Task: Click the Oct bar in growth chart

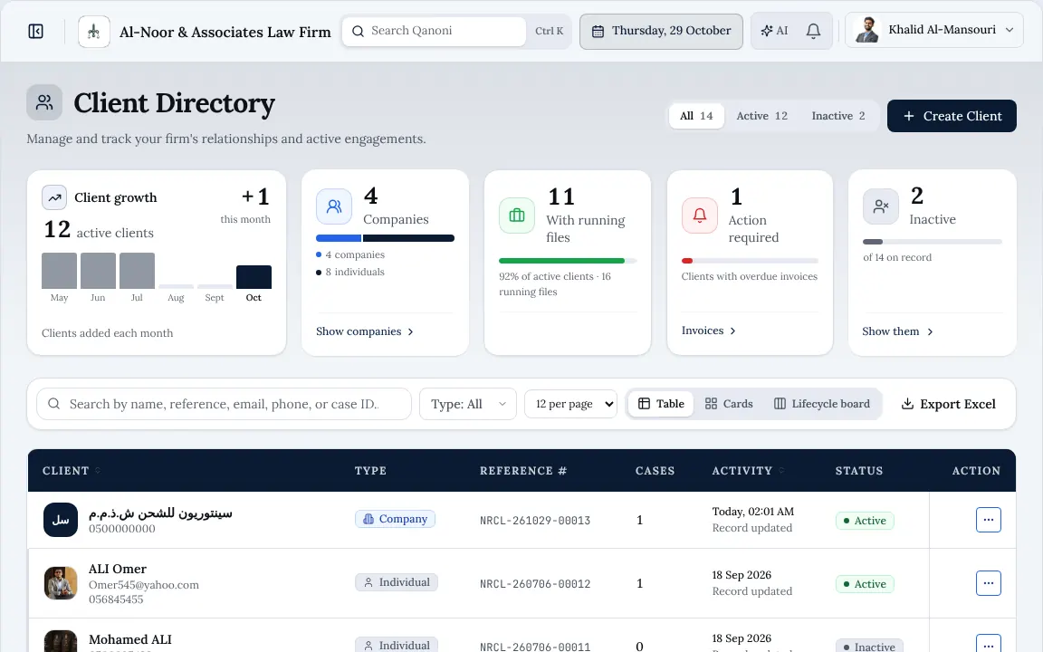Action: click(x=254, y=277)
